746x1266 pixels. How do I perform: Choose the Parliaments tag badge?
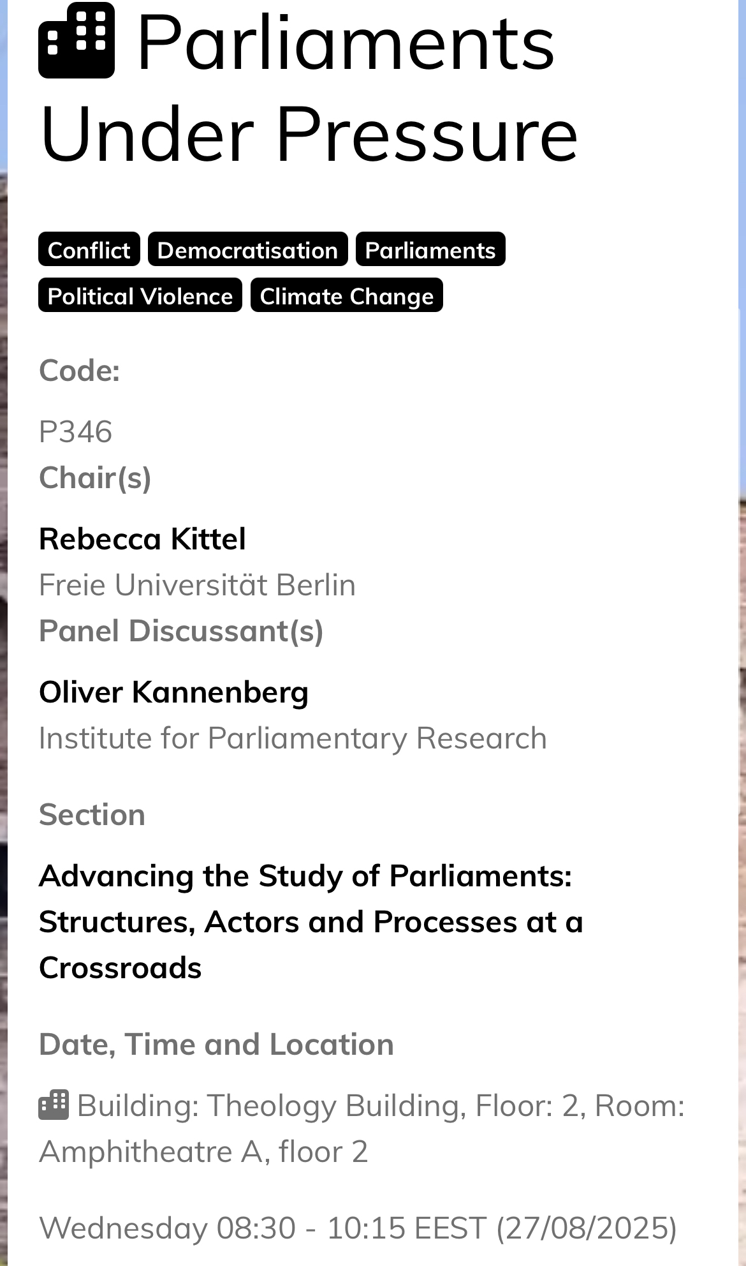click(430, 249)
